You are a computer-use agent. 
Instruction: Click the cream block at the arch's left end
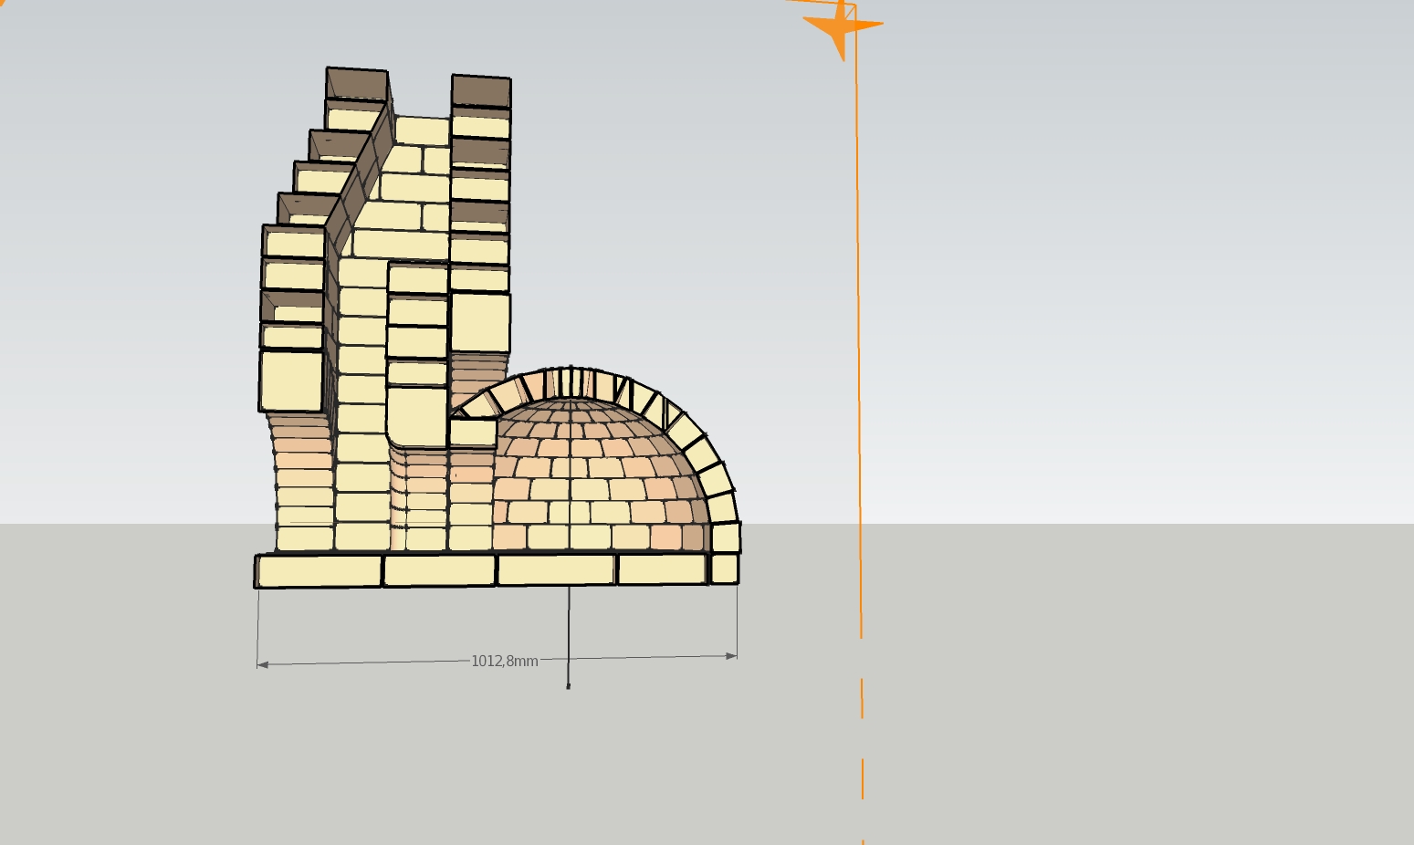tap(473, 432)
